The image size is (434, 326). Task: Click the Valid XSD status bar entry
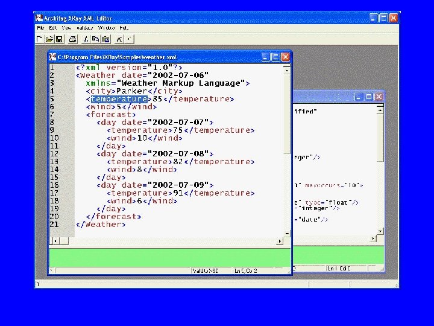coord(206,270)
